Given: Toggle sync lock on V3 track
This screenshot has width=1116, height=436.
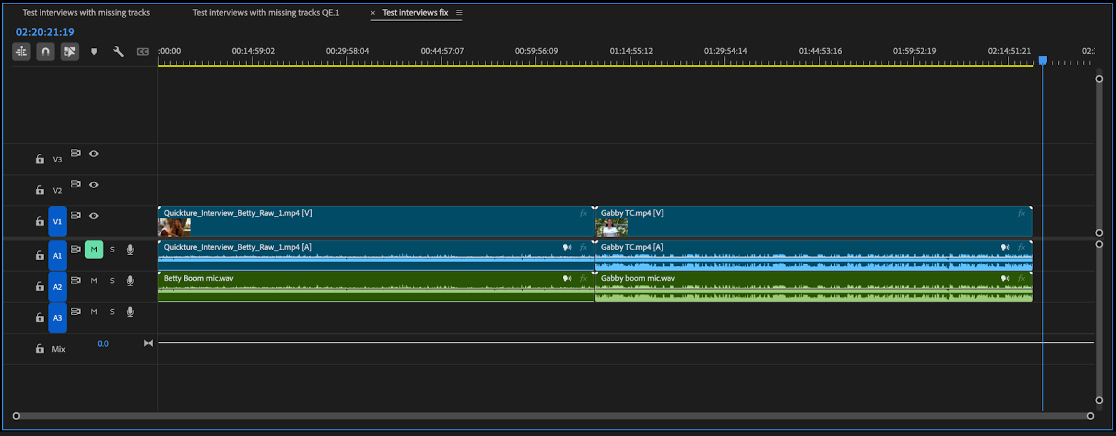Looking at the screenshot, I should (76, 153).
